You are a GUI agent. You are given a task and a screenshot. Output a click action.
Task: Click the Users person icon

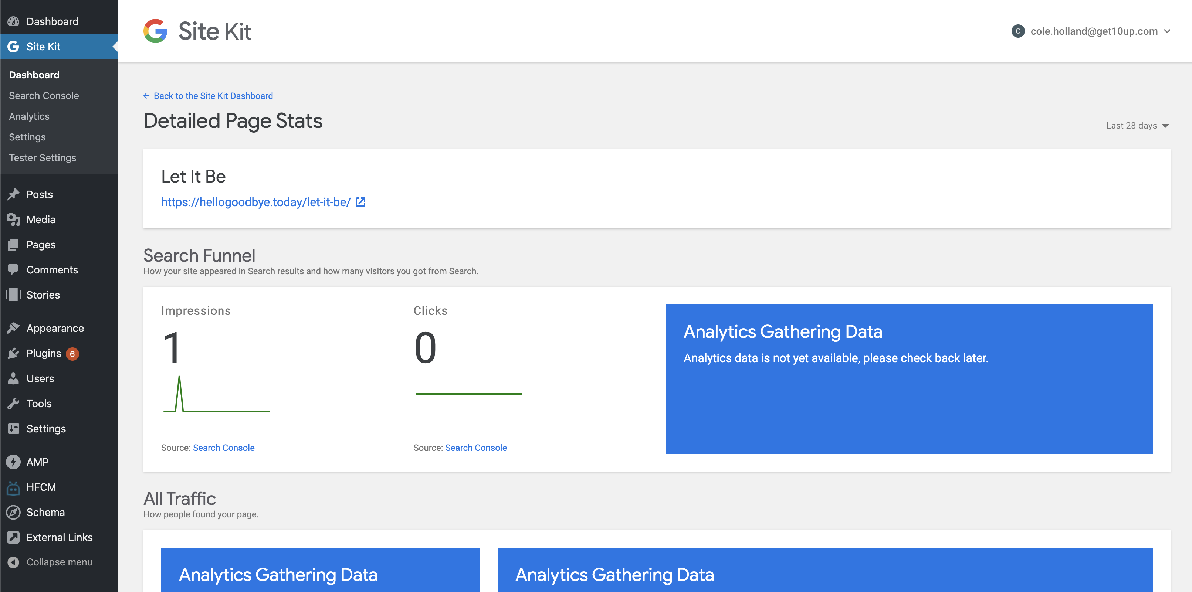[13, 378]
